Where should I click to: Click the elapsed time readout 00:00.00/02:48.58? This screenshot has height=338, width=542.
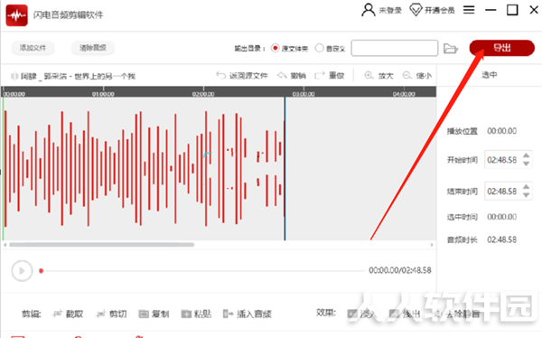400,270
